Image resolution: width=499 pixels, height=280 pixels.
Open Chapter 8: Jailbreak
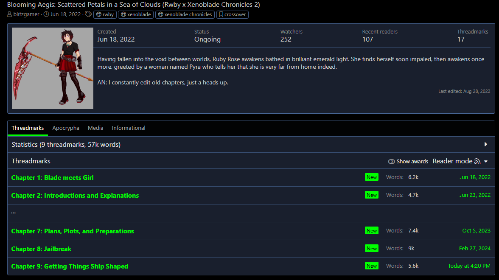[42, 249]
